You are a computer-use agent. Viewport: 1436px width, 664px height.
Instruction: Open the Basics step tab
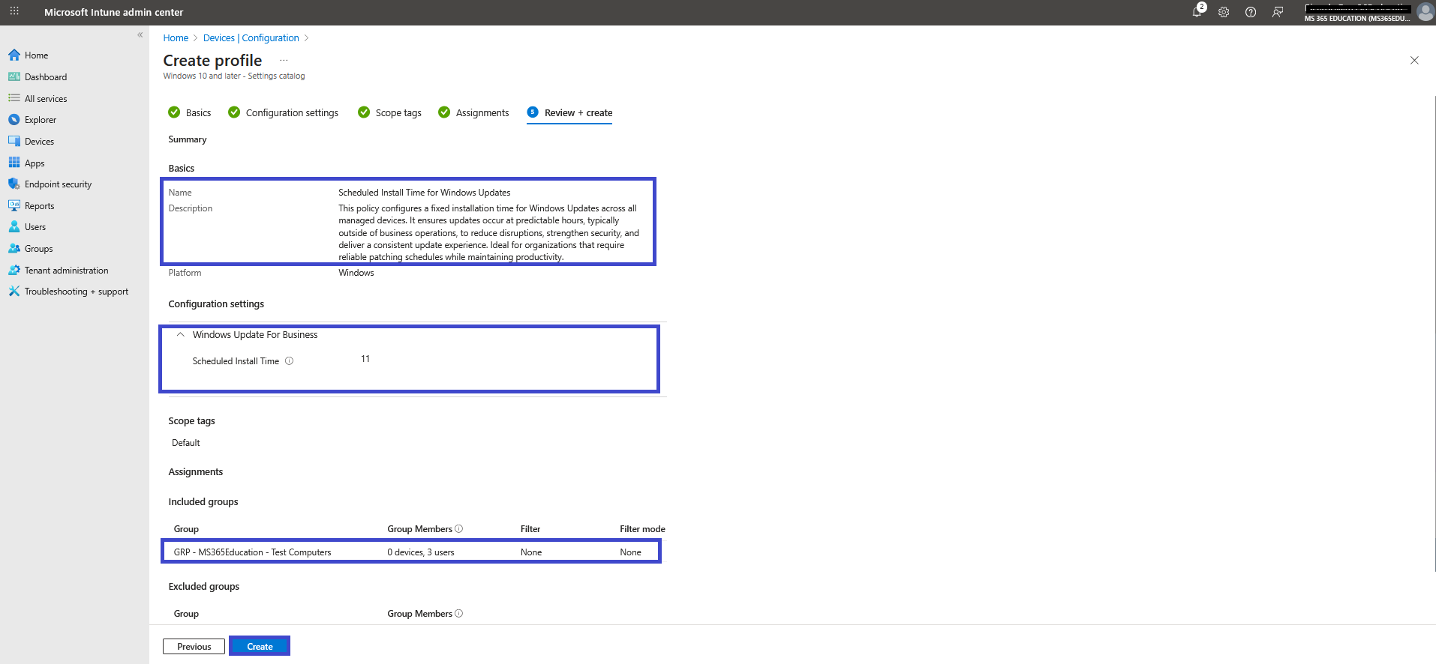190,112
